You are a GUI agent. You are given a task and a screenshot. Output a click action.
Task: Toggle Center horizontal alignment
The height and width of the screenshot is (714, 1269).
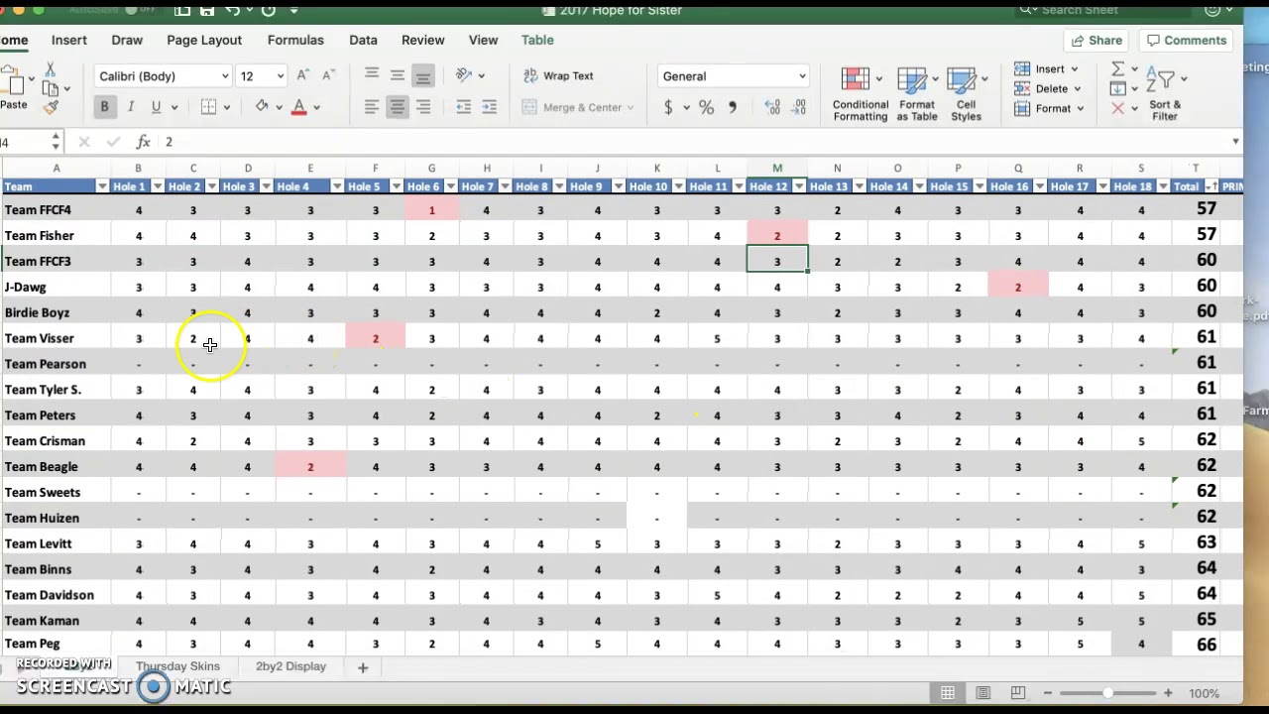point(397,107)
